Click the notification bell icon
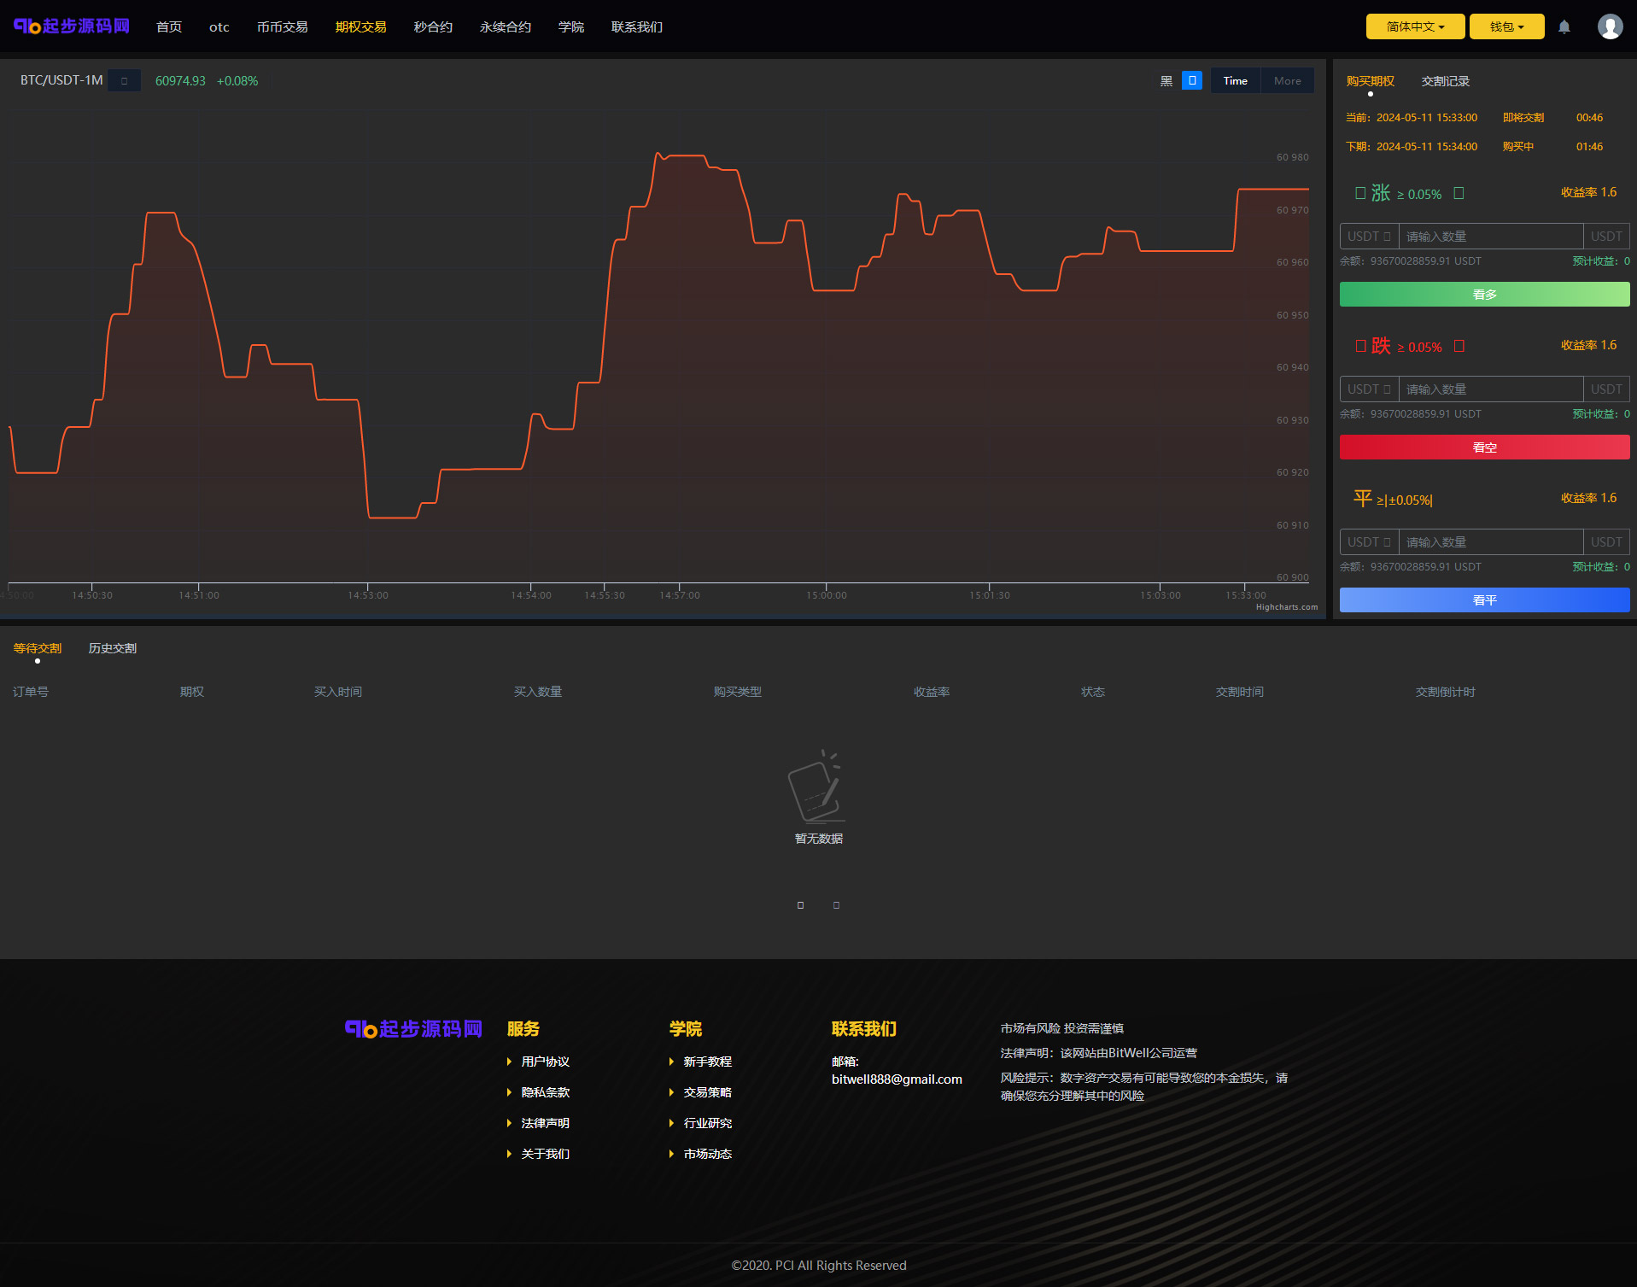 click(1564, 26)
